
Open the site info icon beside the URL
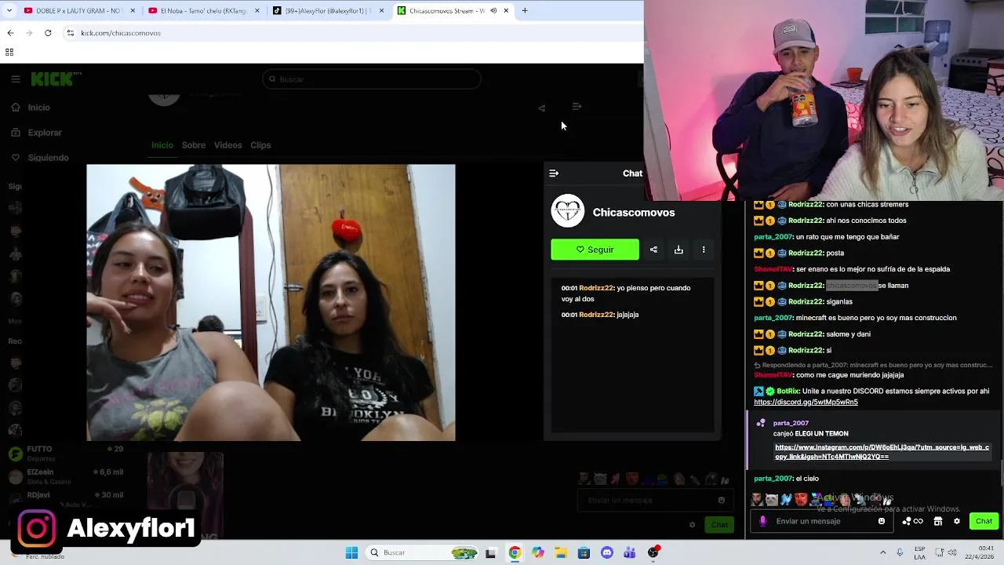click(x=71, y=33)
